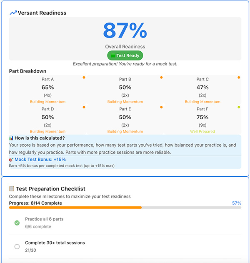
Task: Click the 87% Overall Readiness score
Action: tap(125, 30)
